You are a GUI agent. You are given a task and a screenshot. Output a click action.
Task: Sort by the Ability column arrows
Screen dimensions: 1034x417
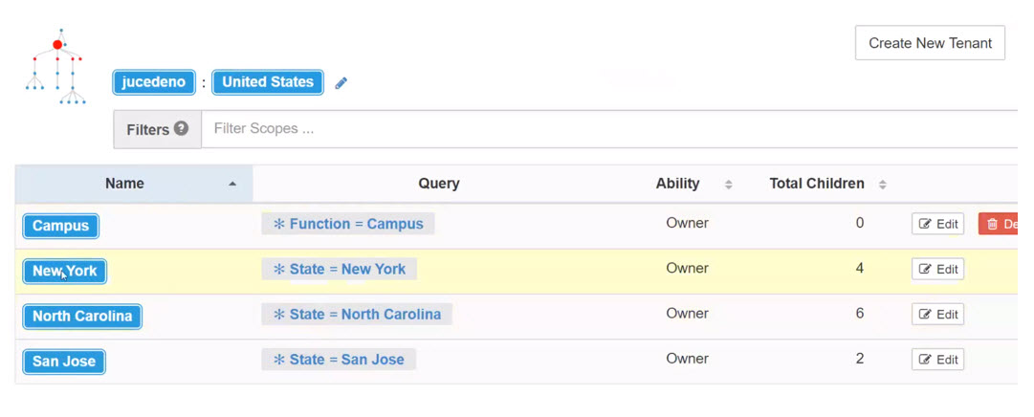pos(729,185)
